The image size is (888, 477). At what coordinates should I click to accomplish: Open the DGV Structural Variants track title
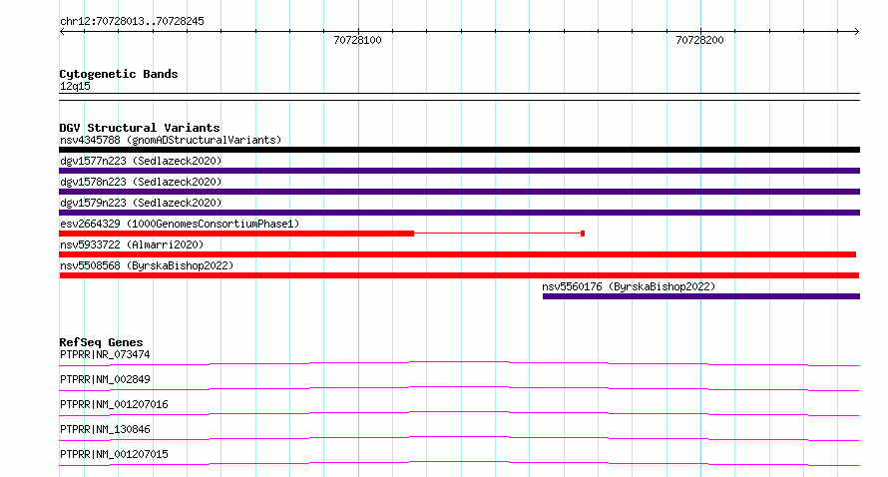[x=140, y=128]
